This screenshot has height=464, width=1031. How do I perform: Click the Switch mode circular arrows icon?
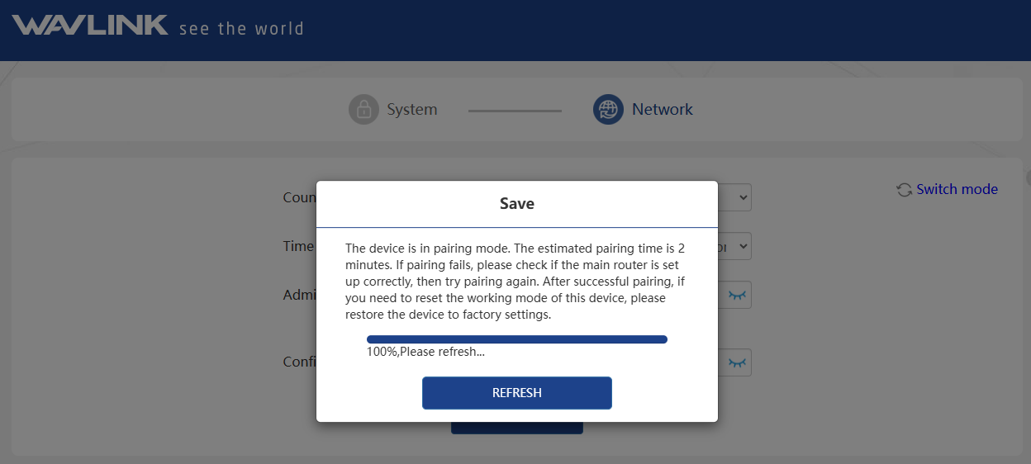[905, 190]
